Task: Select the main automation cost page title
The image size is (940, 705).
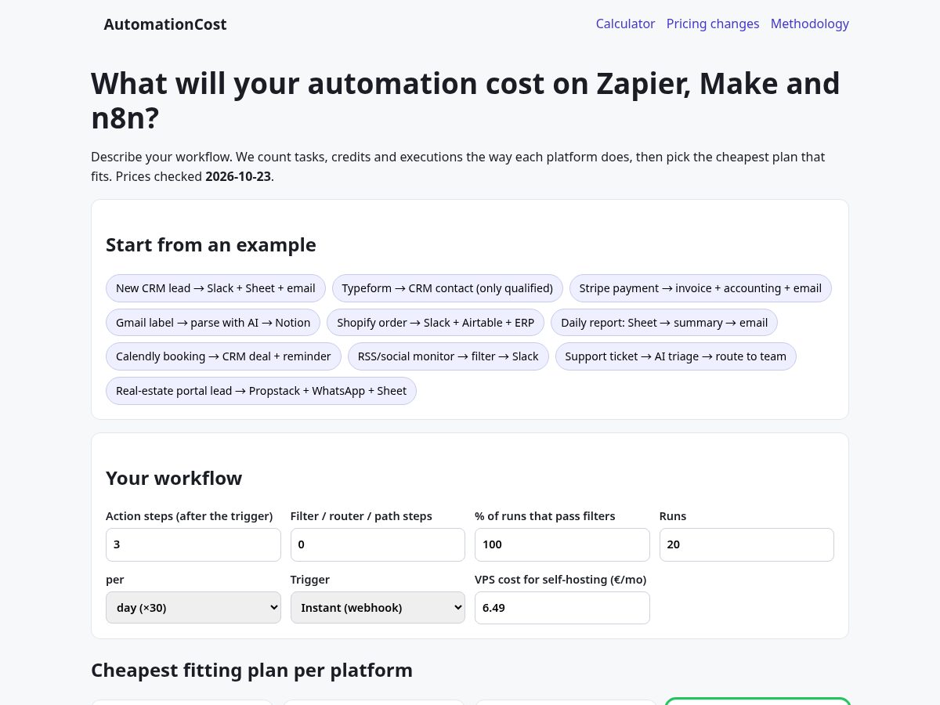Action: [x=465, y=100]
